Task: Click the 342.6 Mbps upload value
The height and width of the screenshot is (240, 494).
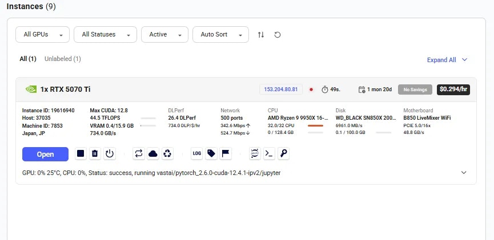Action: click(x=235, y=126)
